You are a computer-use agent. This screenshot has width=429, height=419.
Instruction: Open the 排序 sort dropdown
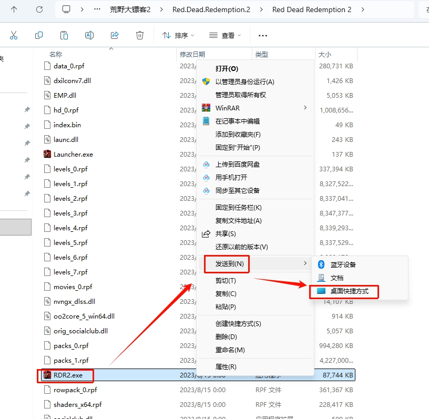coord(181,35)
